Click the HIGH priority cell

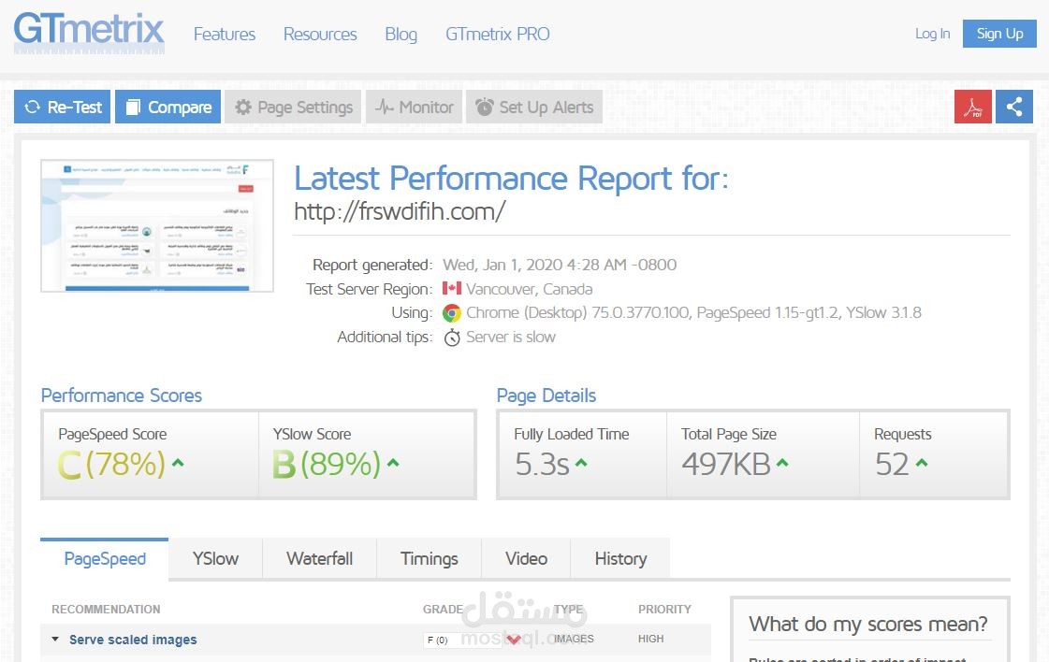651,639
